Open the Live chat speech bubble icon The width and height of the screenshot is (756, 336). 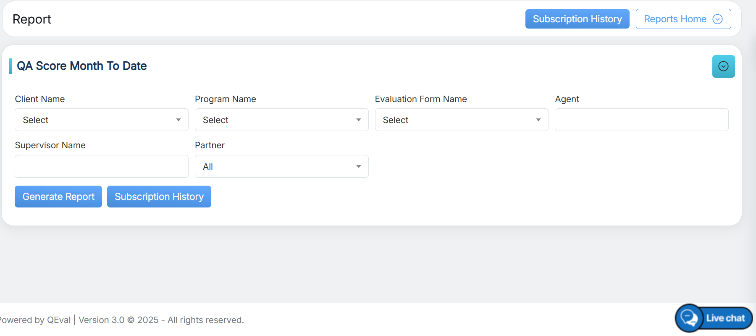689,318
